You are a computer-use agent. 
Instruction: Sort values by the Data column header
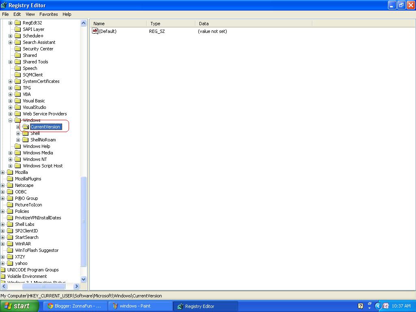[x=254, y=24]
